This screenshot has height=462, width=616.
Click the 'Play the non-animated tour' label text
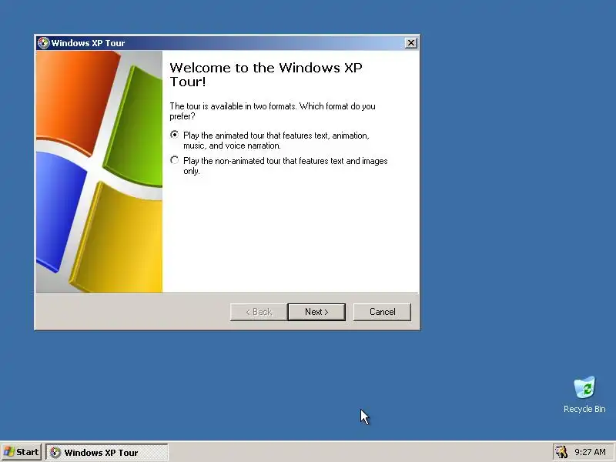pos(285,166)
